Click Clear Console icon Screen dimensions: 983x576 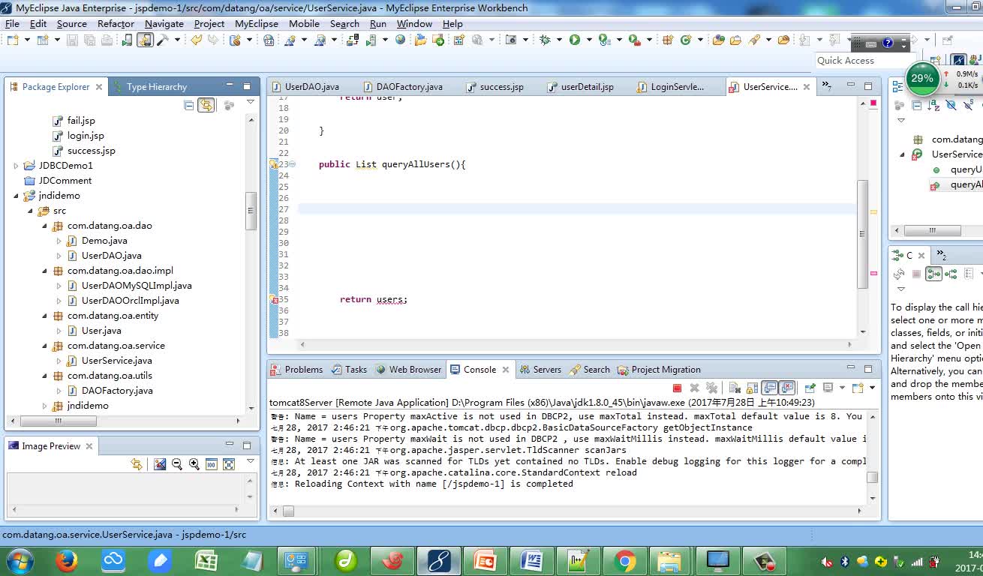[735, 388]
